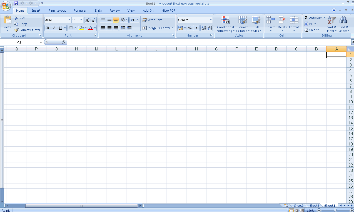This screenshot has height=212, width=354.
Task: Apply Italic formatting
Action: point(54,28)
